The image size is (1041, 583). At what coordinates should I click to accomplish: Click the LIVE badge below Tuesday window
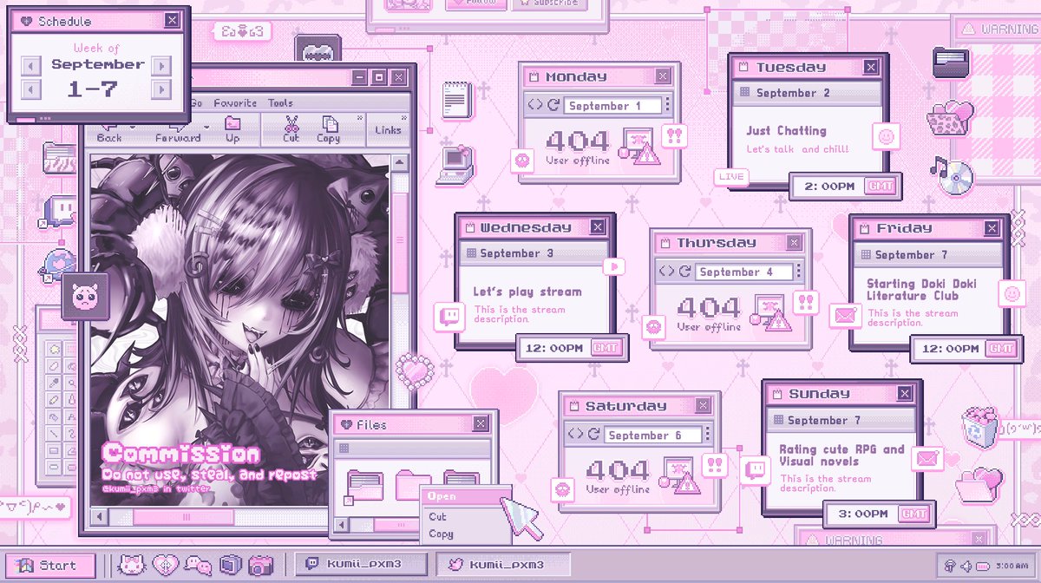pos(730,177)
